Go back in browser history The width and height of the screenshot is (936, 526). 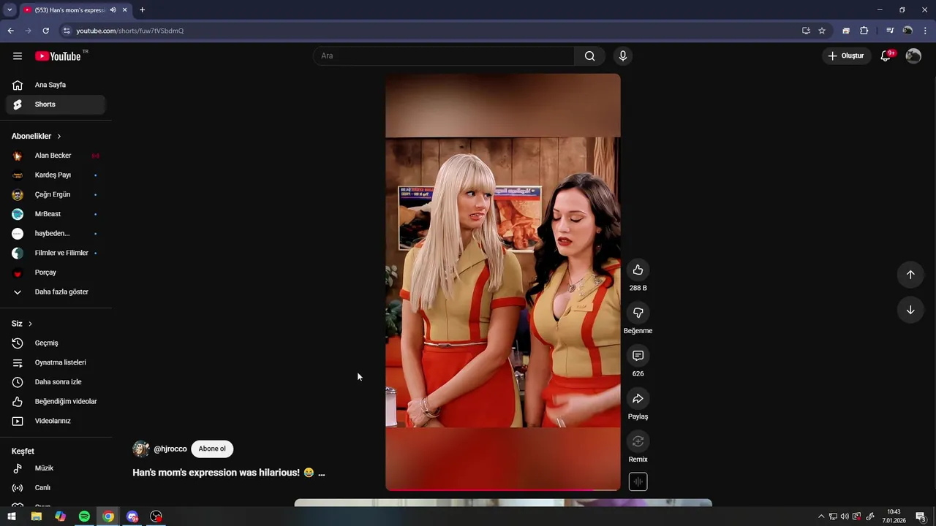coord(10,31)
